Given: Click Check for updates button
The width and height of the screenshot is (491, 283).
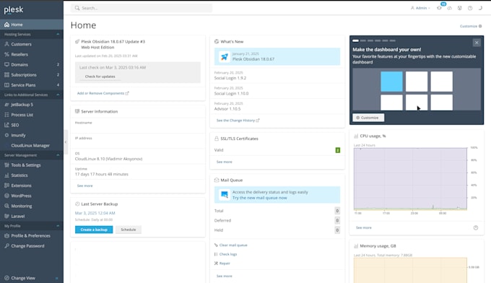Looking at the screenshot, I should 100,77.
